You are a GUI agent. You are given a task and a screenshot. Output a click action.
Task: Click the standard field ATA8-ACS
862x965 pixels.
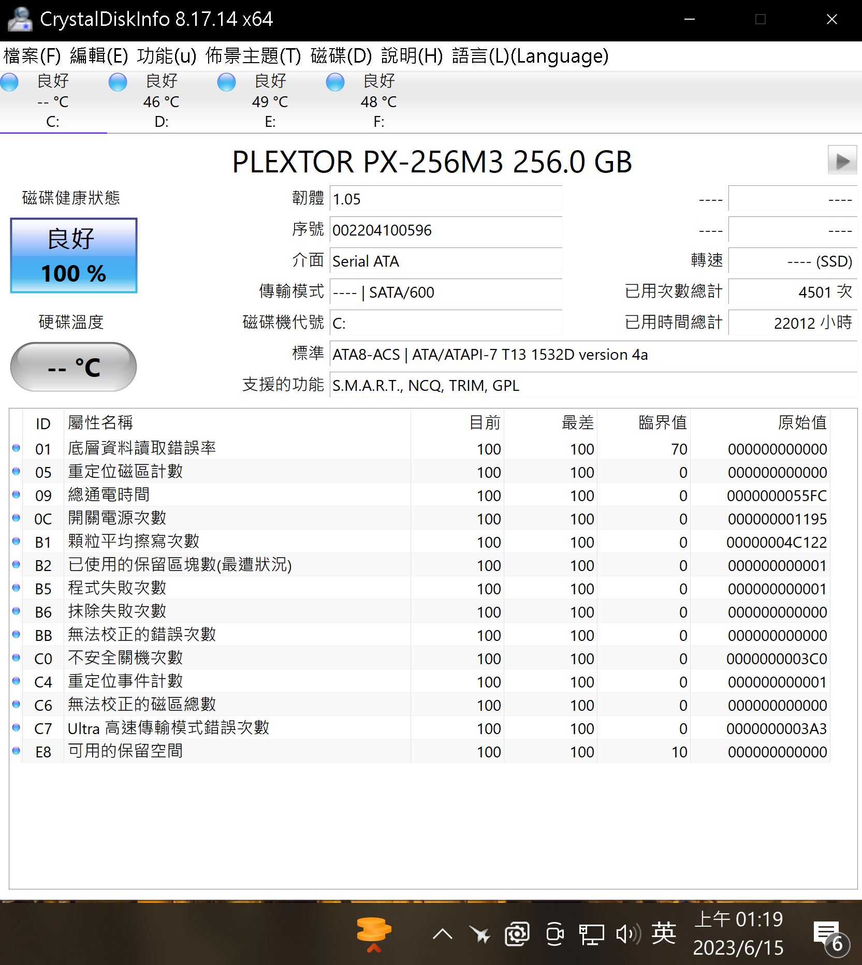coord(593,354)
